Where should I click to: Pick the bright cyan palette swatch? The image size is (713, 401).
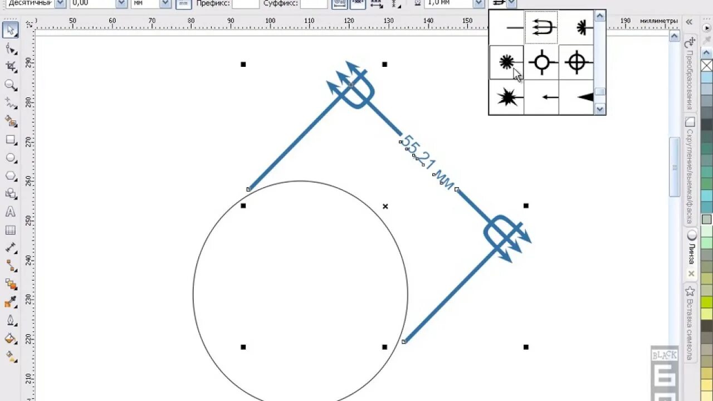point(707,195)
